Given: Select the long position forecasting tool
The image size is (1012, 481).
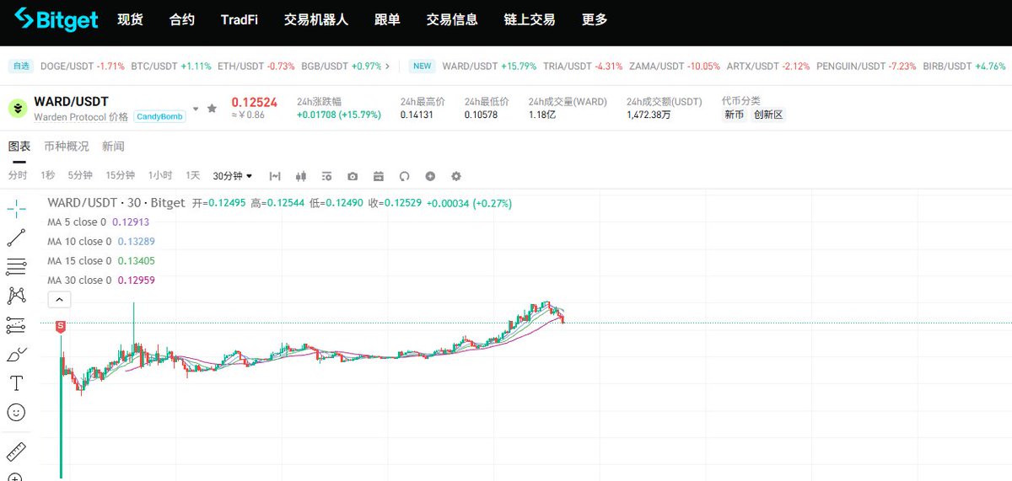Looking at the screenshot, I should click(x=16, y=324).
